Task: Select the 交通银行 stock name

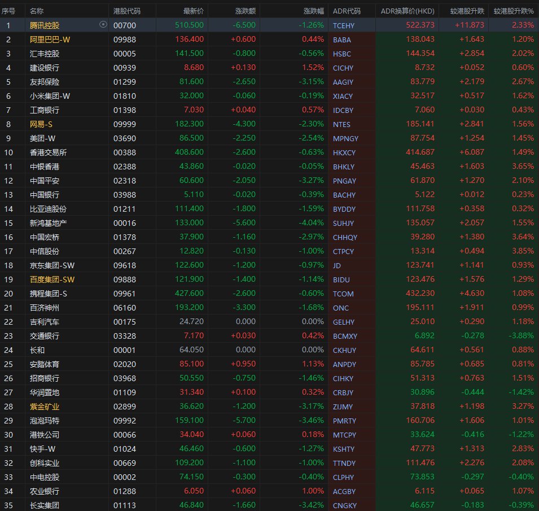Action: click(x=45, y=335)
